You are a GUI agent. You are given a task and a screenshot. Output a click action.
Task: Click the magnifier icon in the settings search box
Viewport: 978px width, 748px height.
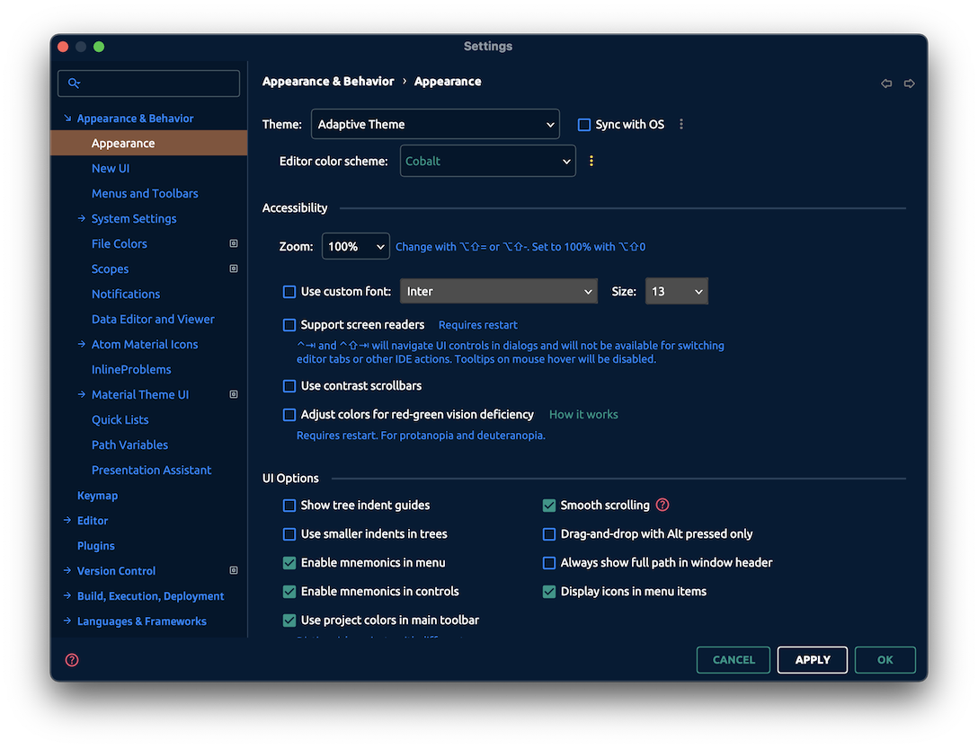pyautogui.click(x=75, y=83)
